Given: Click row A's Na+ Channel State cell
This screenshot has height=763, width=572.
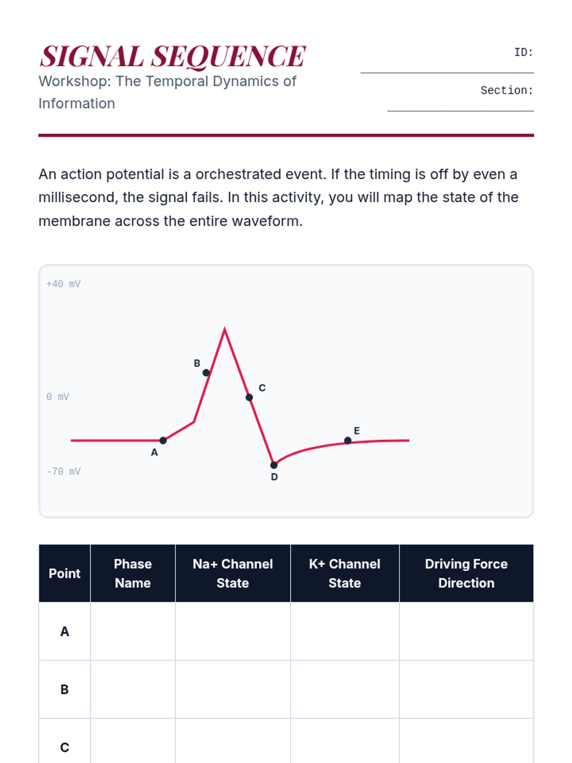Looking at the screenshot, I should point(233,631).
